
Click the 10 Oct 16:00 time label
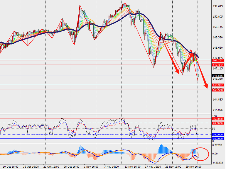pos(11,167)
